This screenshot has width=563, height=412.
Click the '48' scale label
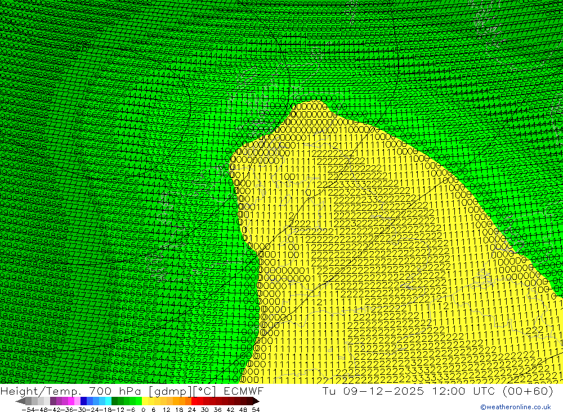[243, 410]
